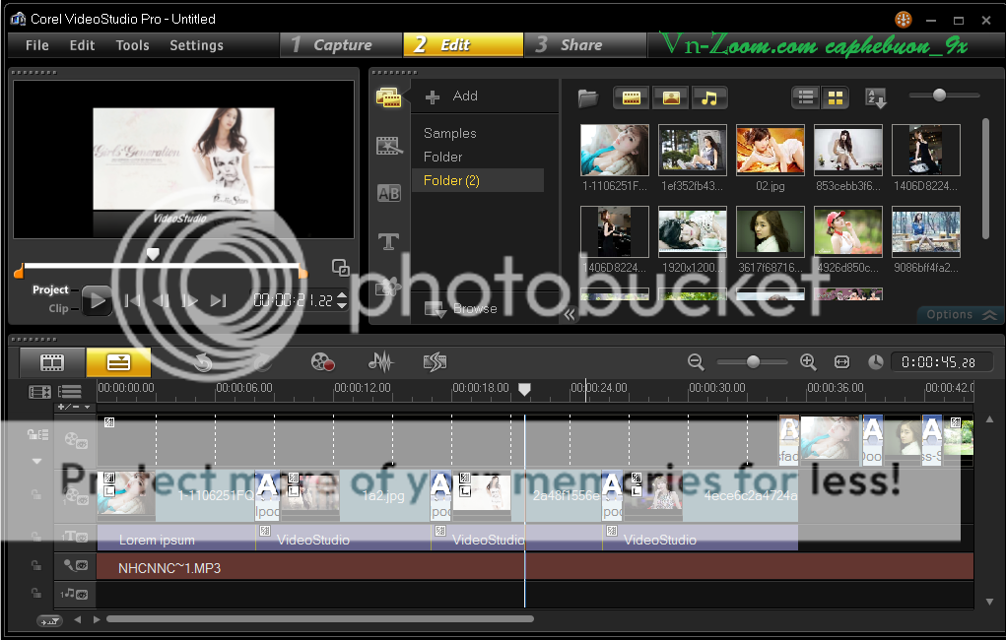
Task: Click the music track icon
Action: (75, 595)
